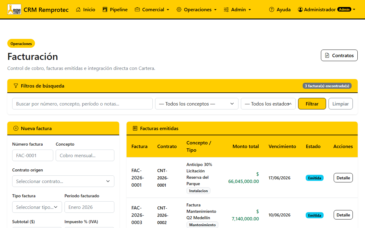This screenshot has width=365, height=228.
Task: Click the Admin badge next to Administrador
Action: click(x=344, y=10)
